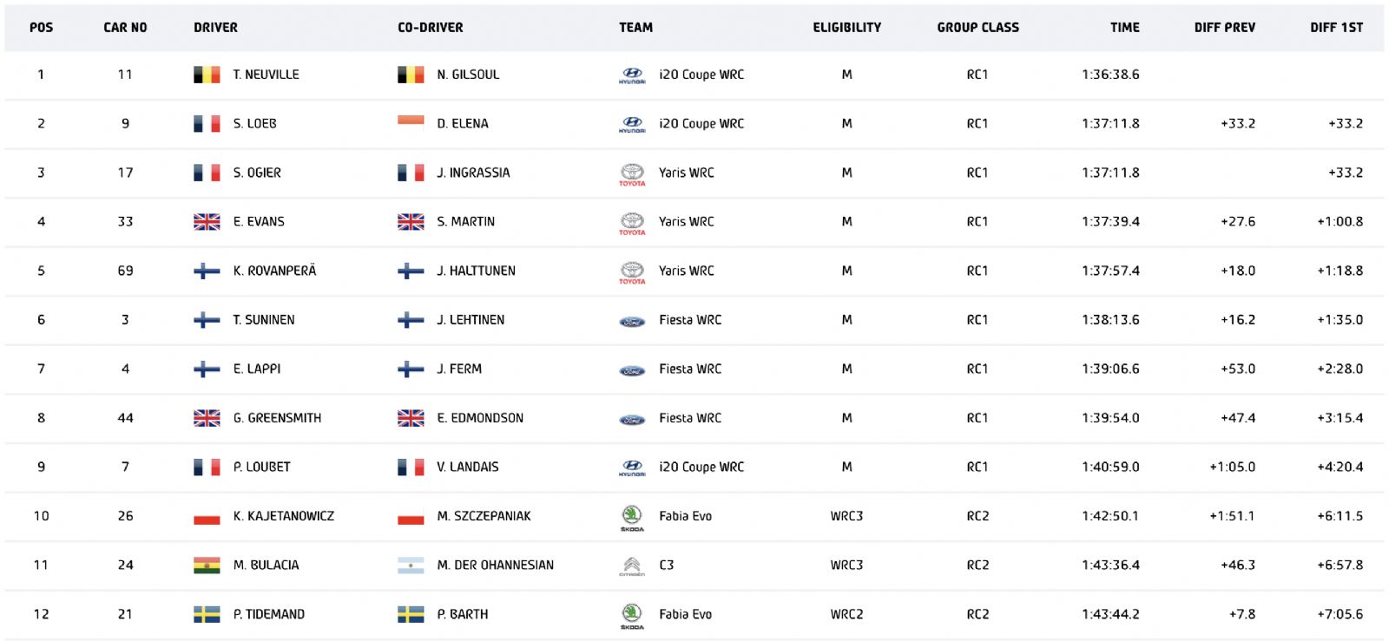The image size is (1389, 641).
Task: Click the Argentine flag beside M. Der Ohannesian
Action: [x=411, y=566]
